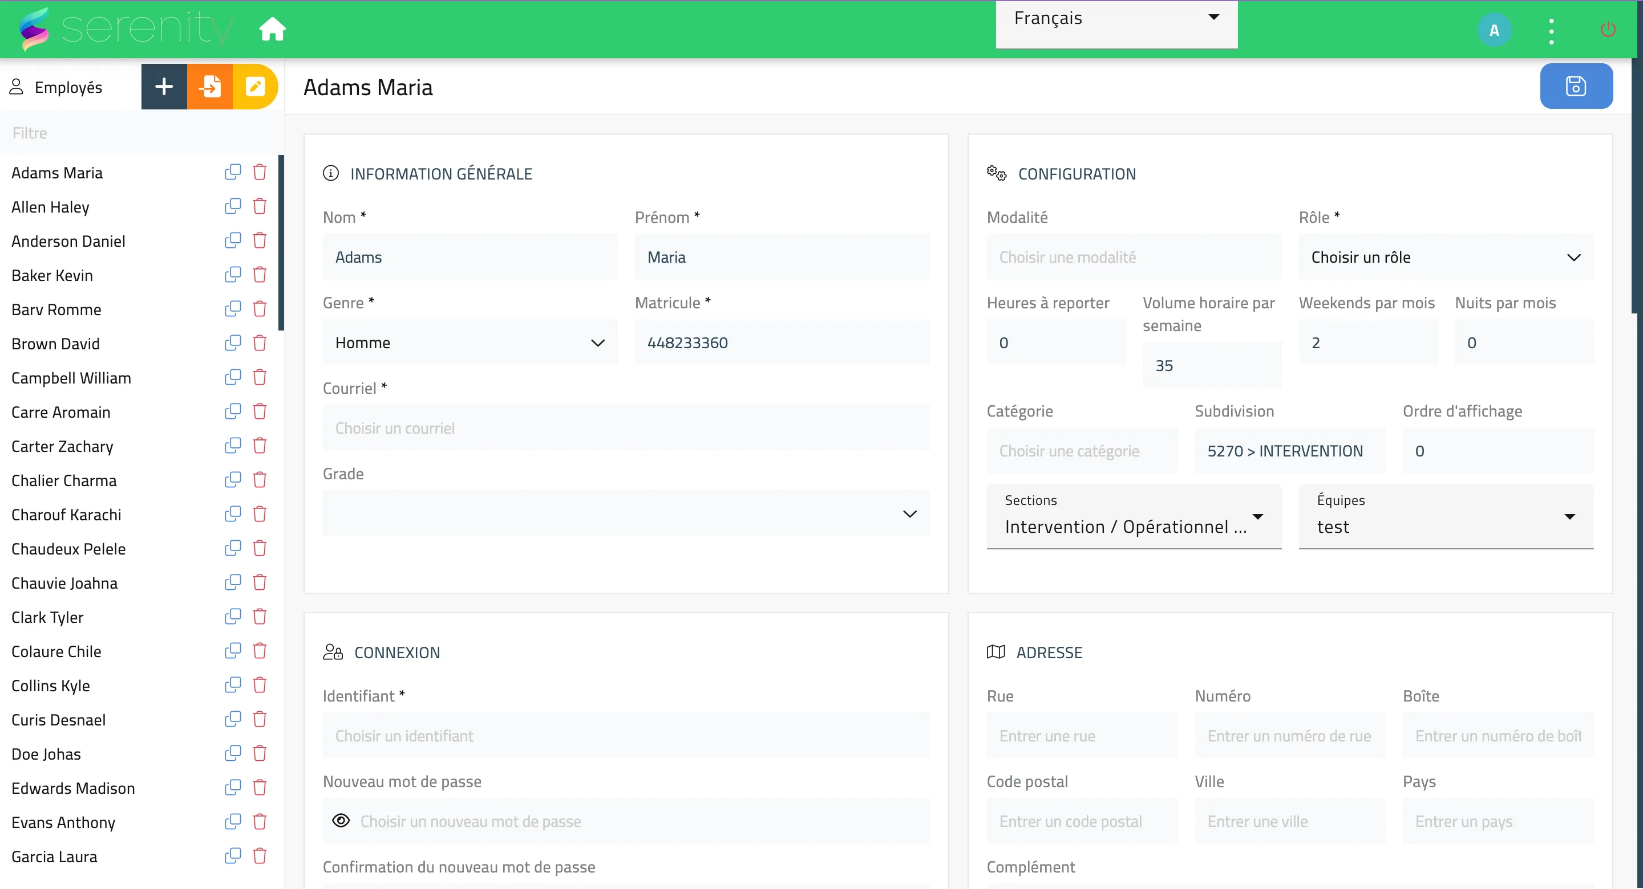Expand the Équipes dropdown
This screenshot has height=889, width=1643.
pyautogui.click(x=1446, y=516)
